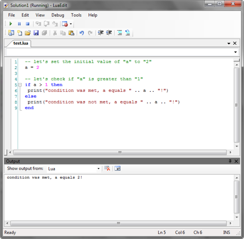Close the Output panel

pyautogui.click(x=236, y=161)
